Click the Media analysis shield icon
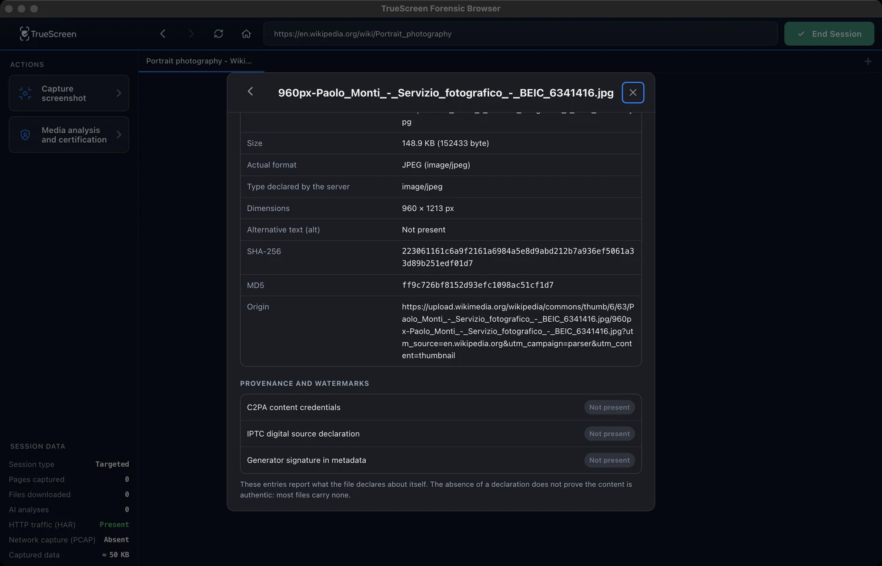The width and height of the screenshot is (882, 566). pyautogui.click(x=25, y=135)
